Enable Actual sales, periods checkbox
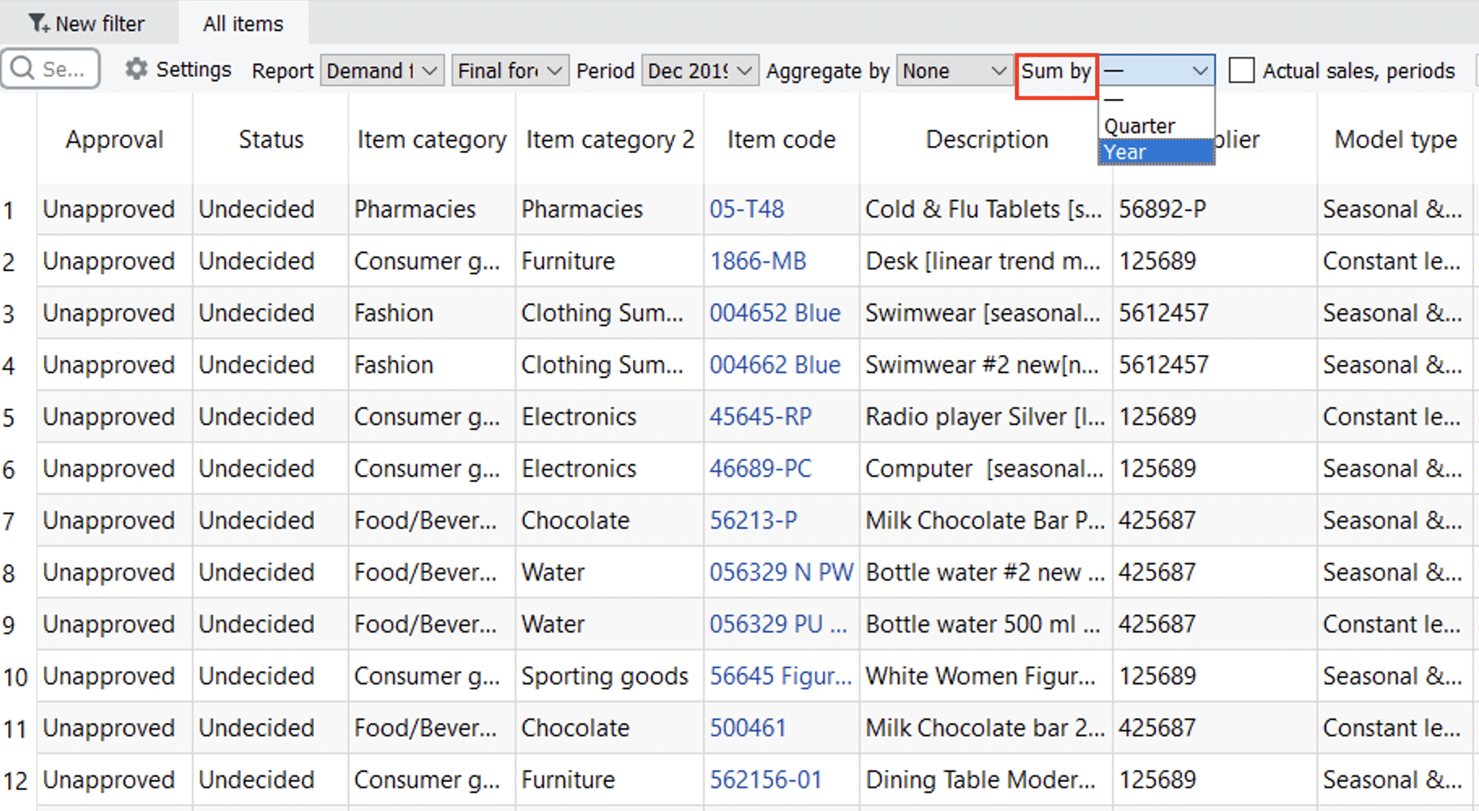 coord(1241,71)
